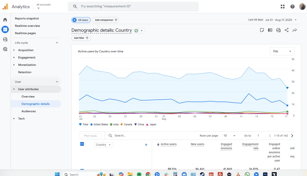Open the Day granularity dropdown
Screen dimensions: 307x176
pyautogui.click(x=282, y=51)
